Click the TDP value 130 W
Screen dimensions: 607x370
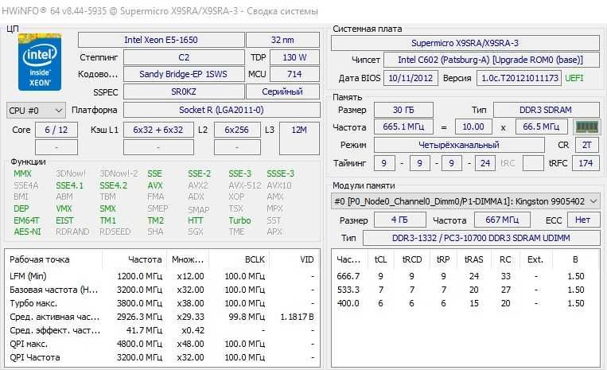point(294,57)
